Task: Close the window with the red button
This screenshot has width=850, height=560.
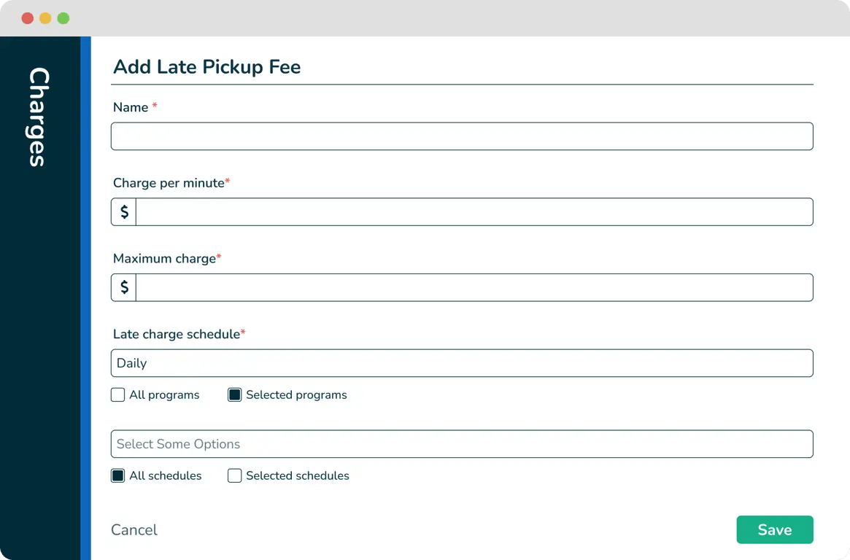Action: (28, 18)
